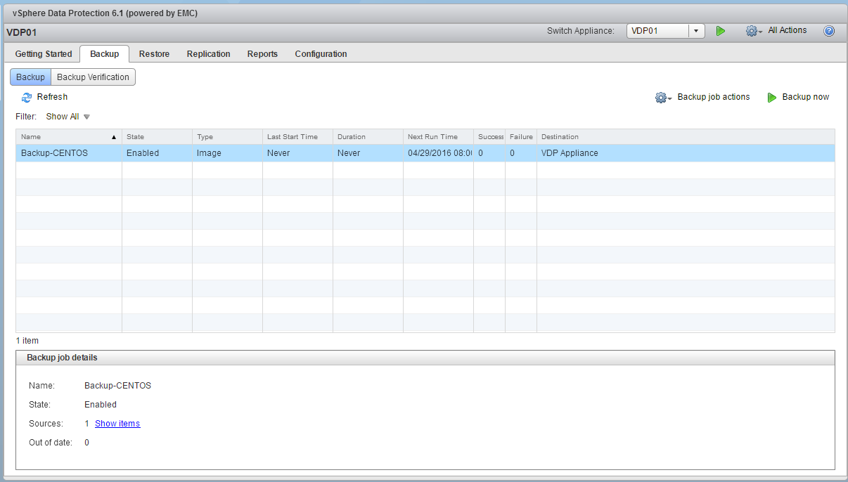Viewport: 848px width, 482px height.
Task: Click the EMC gear icon beside All Actions
Action: point(752,30)
